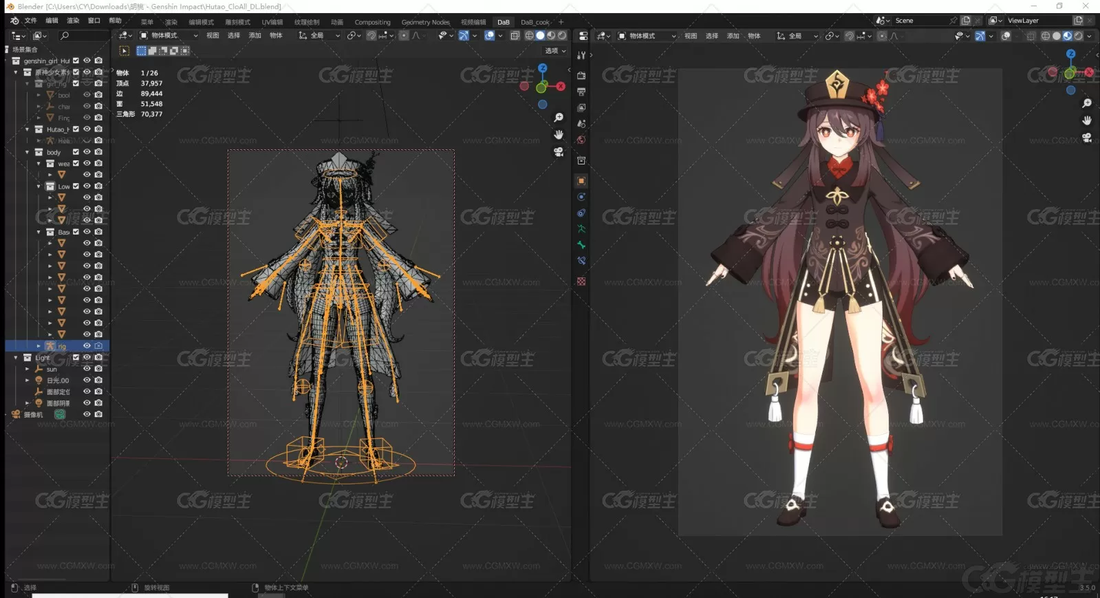
Task: Toggle camera view in left viewport
Action: coord(559,151)
